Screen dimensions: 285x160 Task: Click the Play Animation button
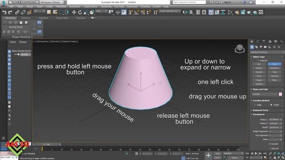click(256, 153)
